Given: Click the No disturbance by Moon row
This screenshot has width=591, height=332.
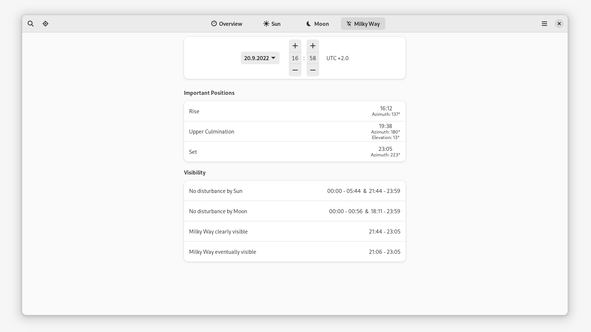Looking at the screenshot, I should 294,211.
